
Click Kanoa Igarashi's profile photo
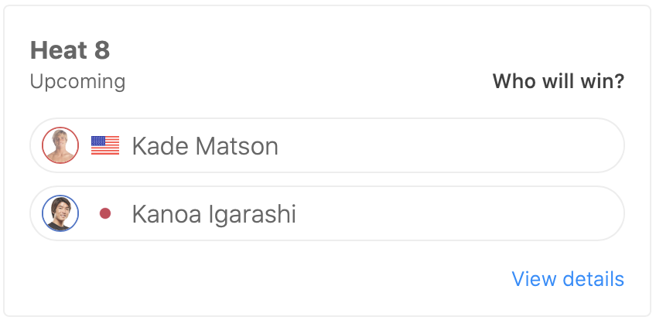point(60,213)
